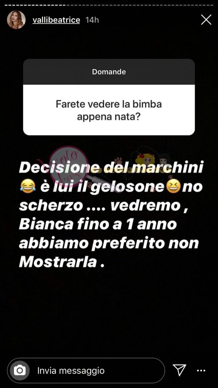The image size is (218, 388).
Task: Tap the line Bianca fino a 1 anno
Action: [x=98, y=224]
